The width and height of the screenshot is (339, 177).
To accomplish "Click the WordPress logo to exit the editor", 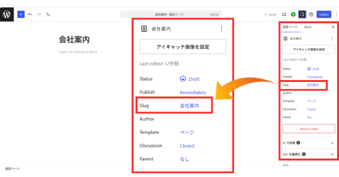I will (7, 15).
